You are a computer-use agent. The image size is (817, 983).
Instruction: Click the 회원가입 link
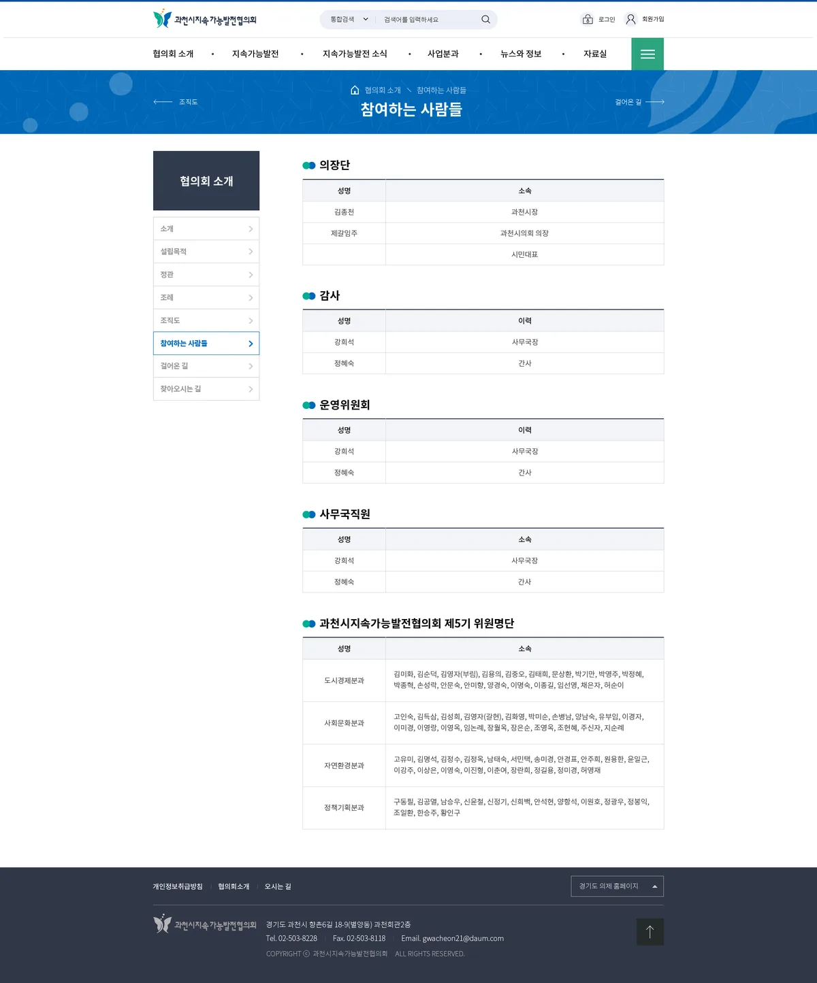(653, 19)
